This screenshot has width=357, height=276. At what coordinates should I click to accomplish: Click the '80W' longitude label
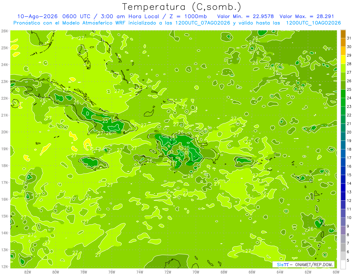coord(56,272)
